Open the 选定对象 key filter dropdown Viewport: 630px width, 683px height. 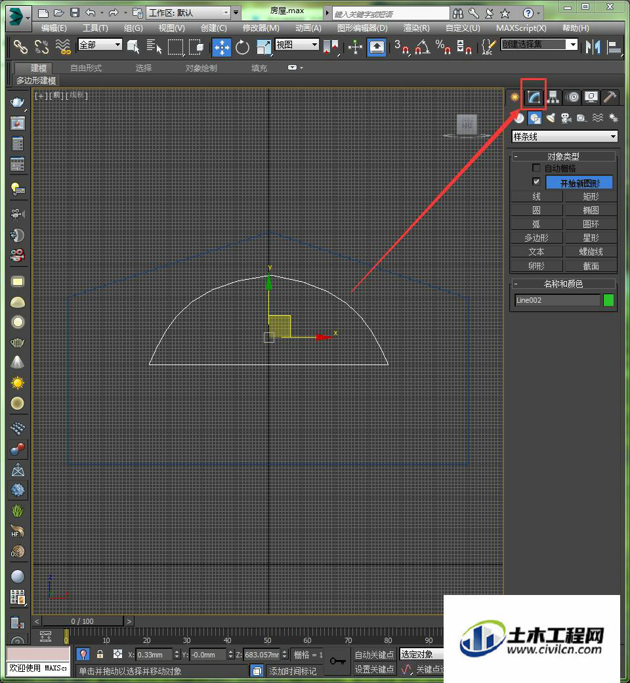(x=422, y=654)
